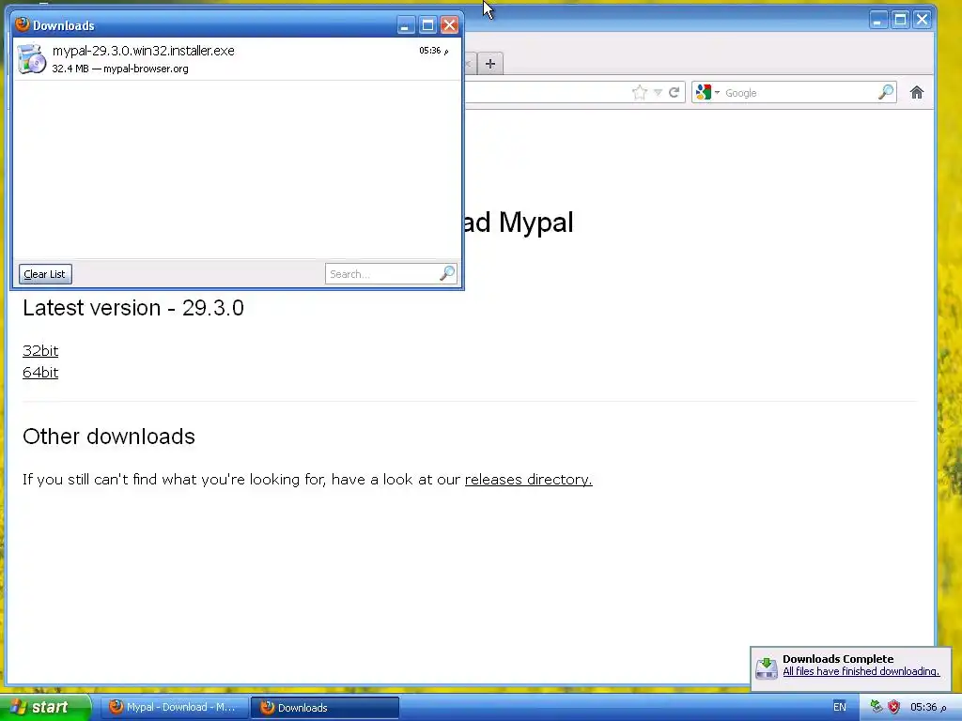The image size is (962, 721).
Task: Minimize the browser window
Action: (x=878, y=21)
